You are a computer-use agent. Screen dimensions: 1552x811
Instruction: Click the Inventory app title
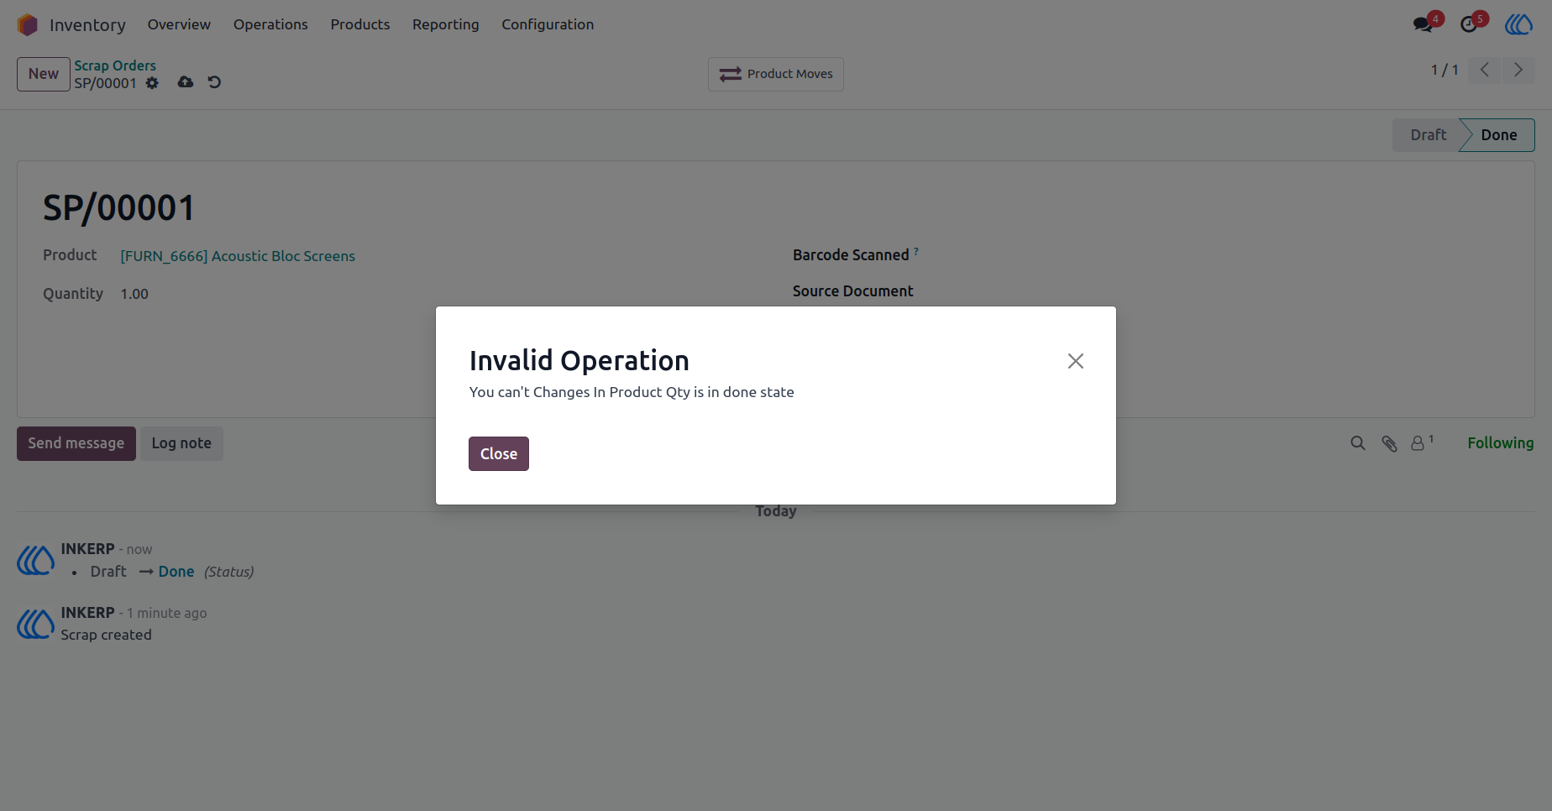tap(87, 25)
